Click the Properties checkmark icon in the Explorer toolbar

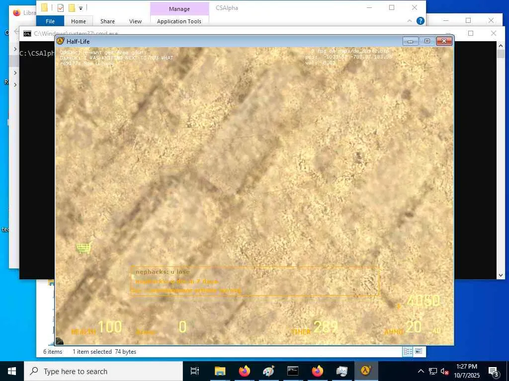click(x=60, y=8)
